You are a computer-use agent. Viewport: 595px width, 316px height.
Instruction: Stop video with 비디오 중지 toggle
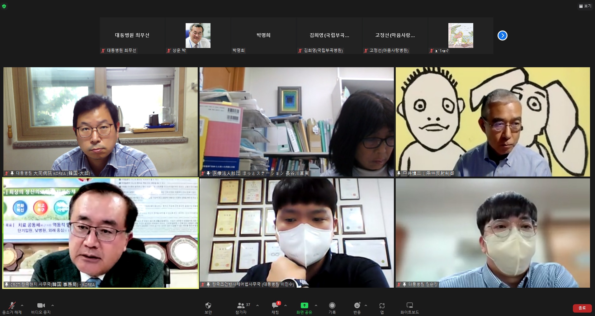[41, 305]
